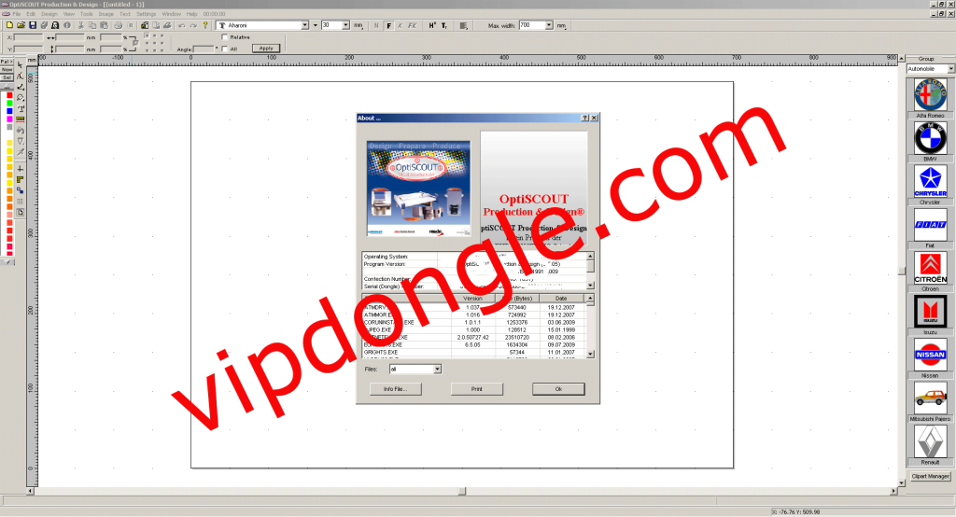
Task: Select the Renault clipart logo
Action: [x=930, y=441]
